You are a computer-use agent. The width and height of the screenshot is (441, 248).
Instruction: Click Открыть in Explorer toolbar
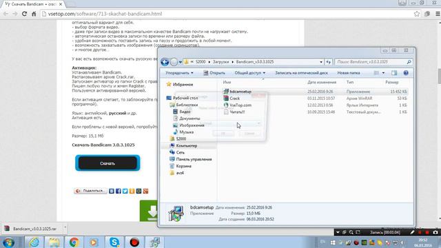pyautogui.click(x=214, y=73)
